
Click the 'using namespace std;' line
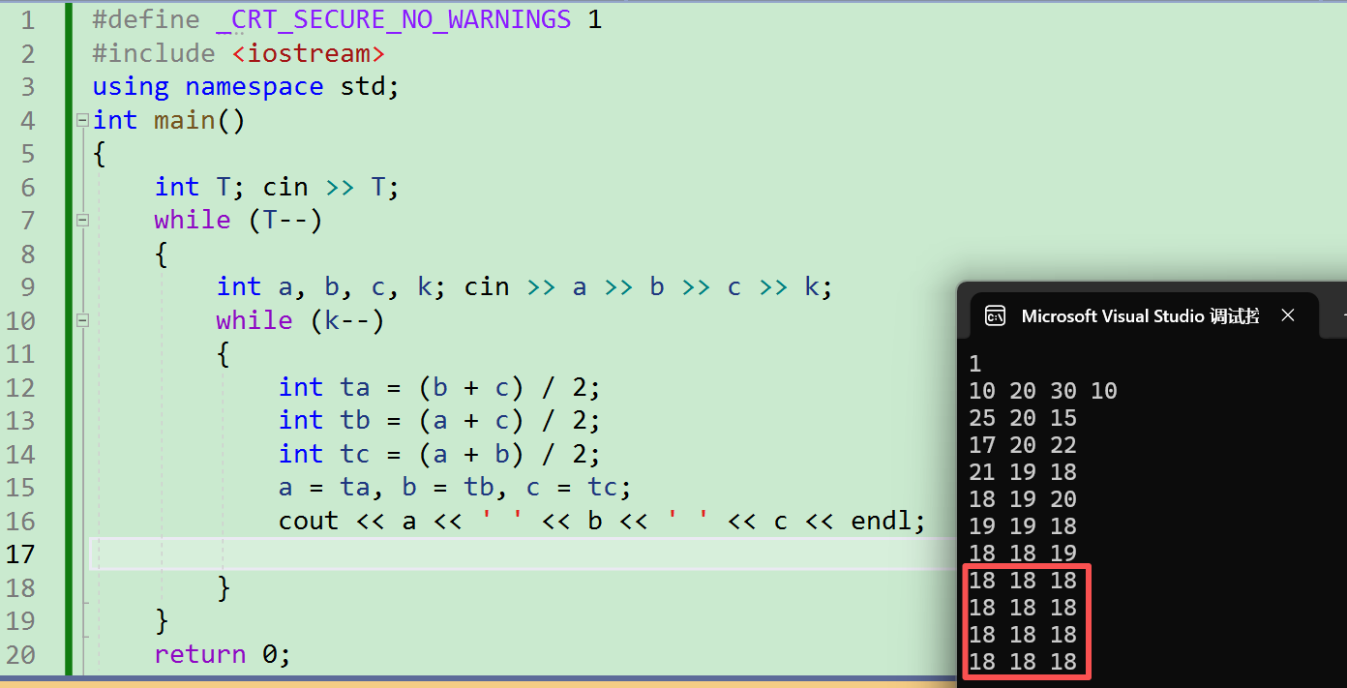click(246, 87)
